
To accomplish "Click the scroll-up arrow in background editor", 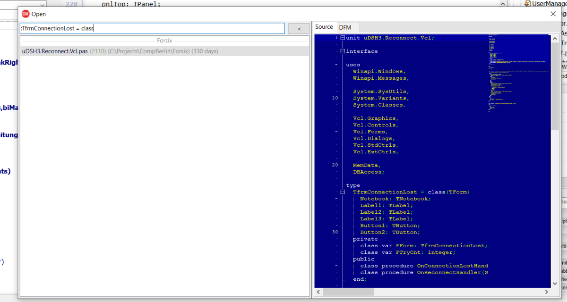I will (x=504, y=3).
